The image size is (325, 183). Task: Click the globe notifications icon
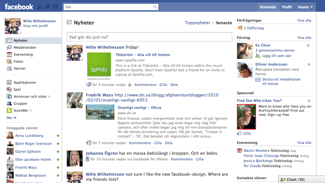(55, 7)
